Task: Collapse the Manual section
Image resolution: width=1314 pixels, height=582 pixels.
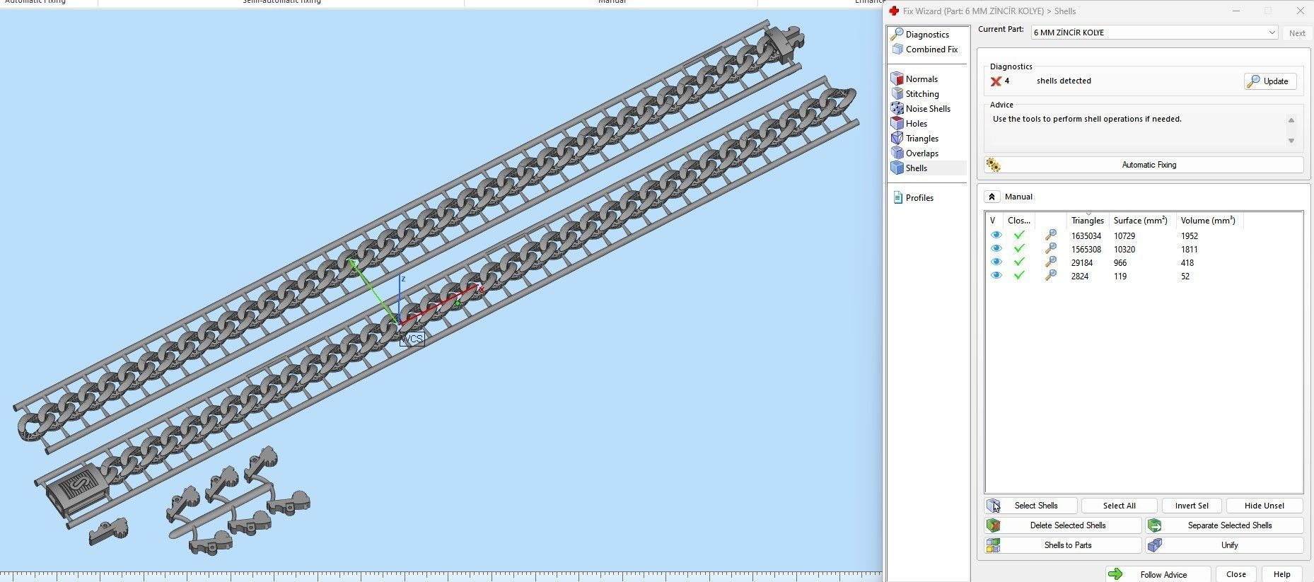Action: (x=992, y=197)
